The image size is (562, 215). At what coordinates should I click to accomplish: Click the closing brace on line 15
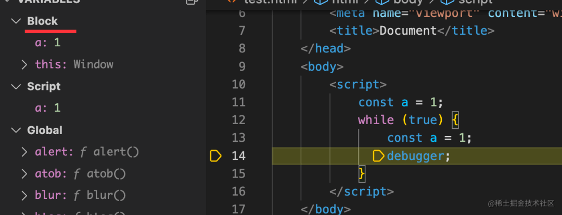coord(362,174)
